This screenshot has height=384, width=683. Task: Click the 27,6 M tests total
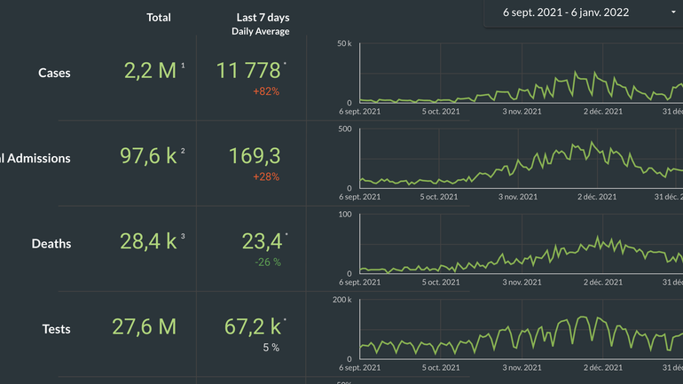pos(144,327)
